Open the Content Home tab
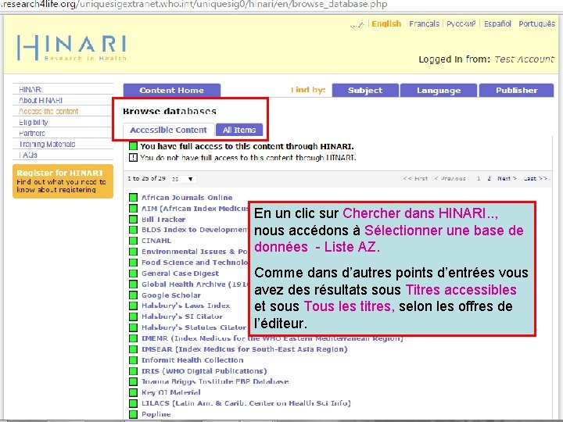Screen dimensions: 563x422 [171, 91]
